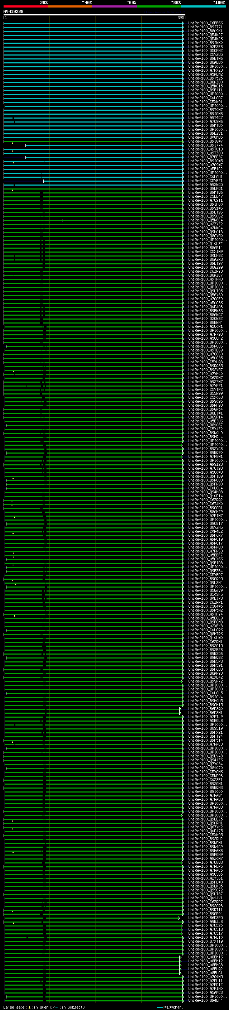Screen dimensions: 229x1010
Task: Select the UniRef100_A7P8W1 label
Action: click(x=205, y=456)
